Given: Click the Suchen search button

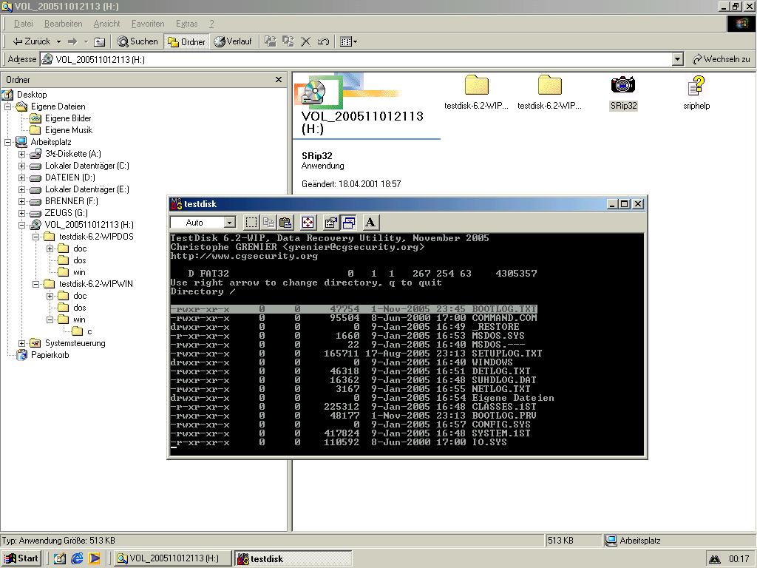Looking at the screenshot, I should tap(138, 41).
